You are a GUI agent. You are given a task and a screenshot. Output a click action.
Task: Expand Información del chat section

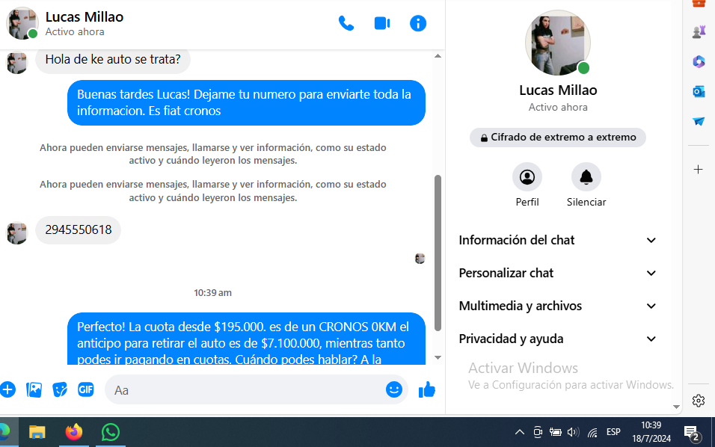point(557,240)
